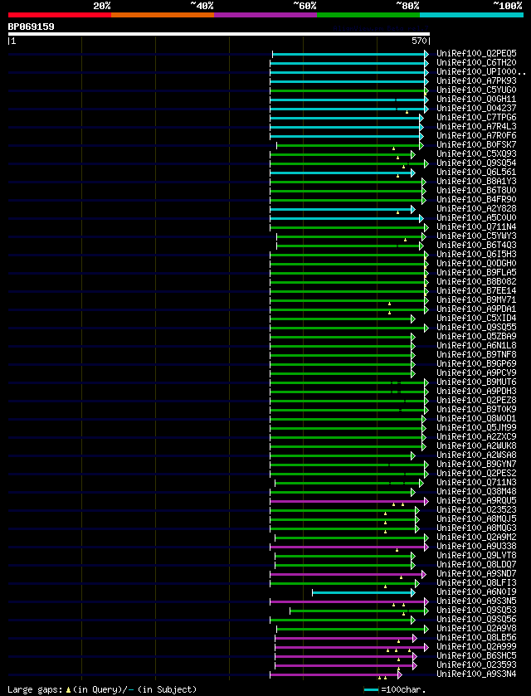Screen dimensions: 531x696
Task: Click the purple alignment bar for UniRef100_A9S3N4
Action: click(x=336, y=674)
